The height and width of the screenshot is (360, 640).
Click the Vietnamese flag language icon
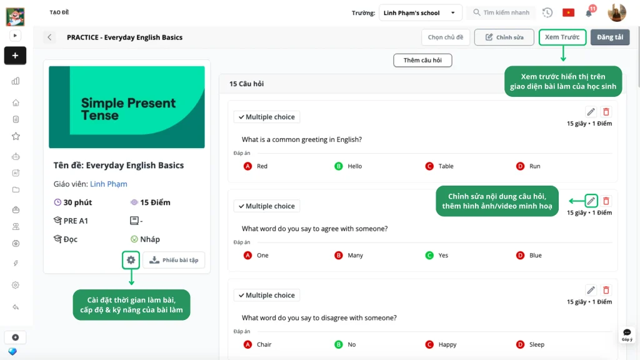pyautogui.click(x=568, y=12)
